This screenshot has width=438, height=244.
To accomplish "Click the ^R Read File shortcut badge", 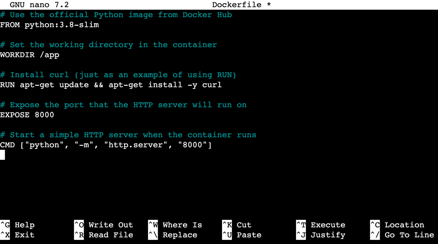I will tap(79, 235).
